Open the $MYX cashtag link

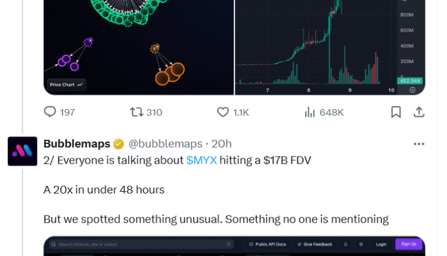click(x=201, y=160)
